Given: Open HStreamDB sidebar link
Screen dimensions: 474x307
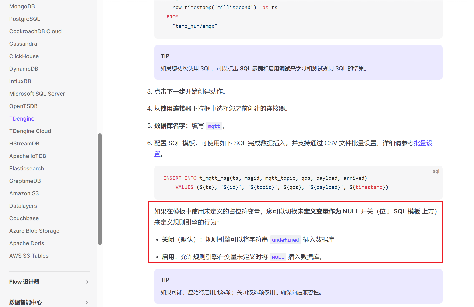Looking at the screenshot, I should tap(24, 144).
